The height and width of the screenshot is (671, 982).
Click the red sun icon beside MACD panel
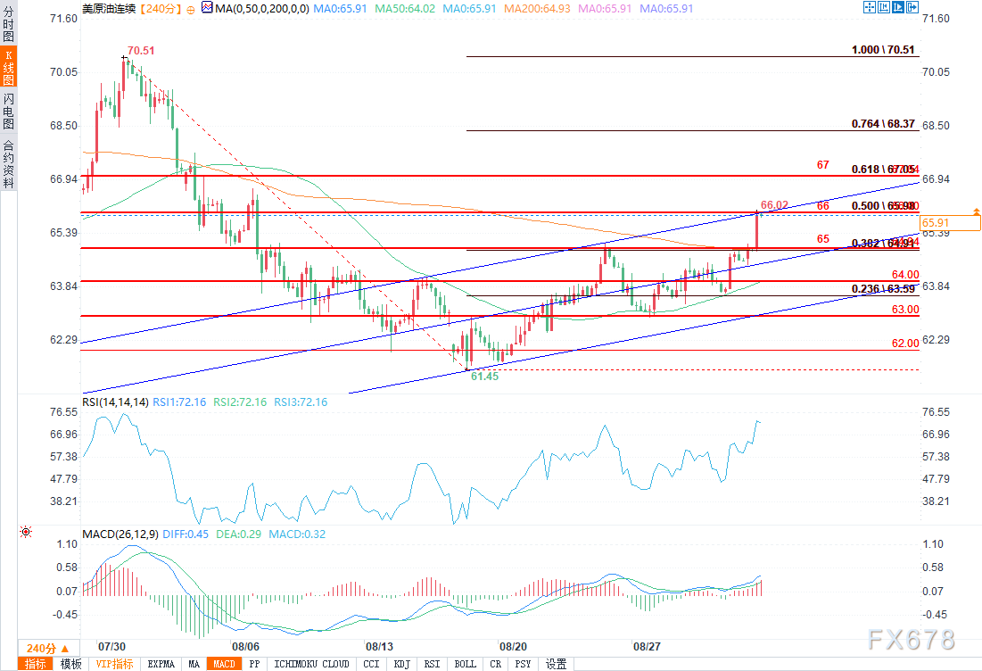tap(26, 532)
